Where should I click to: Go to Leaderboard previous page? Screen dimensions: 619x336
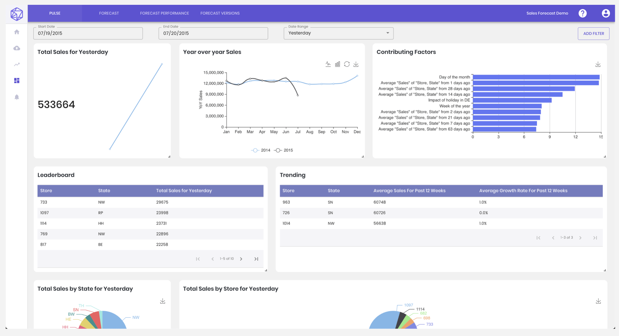pyautogui.click(x=213, y=259)
